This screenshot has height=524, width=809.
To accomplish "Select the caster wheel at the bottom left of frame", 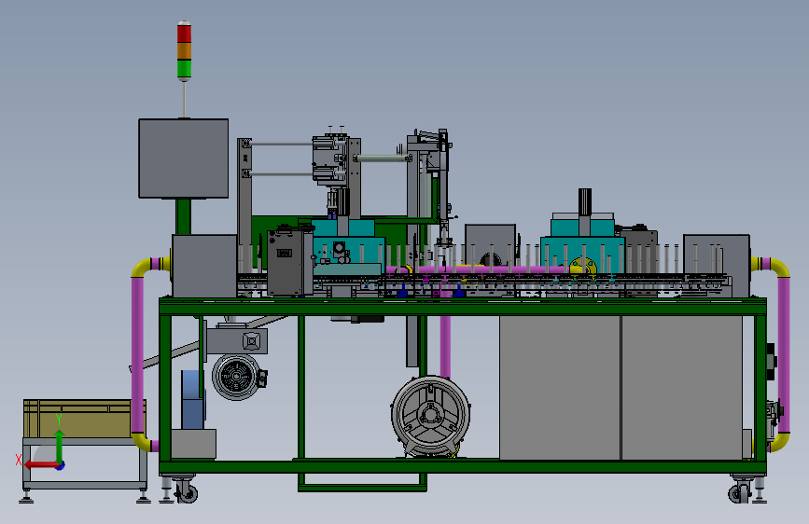I will coord(187,492).
